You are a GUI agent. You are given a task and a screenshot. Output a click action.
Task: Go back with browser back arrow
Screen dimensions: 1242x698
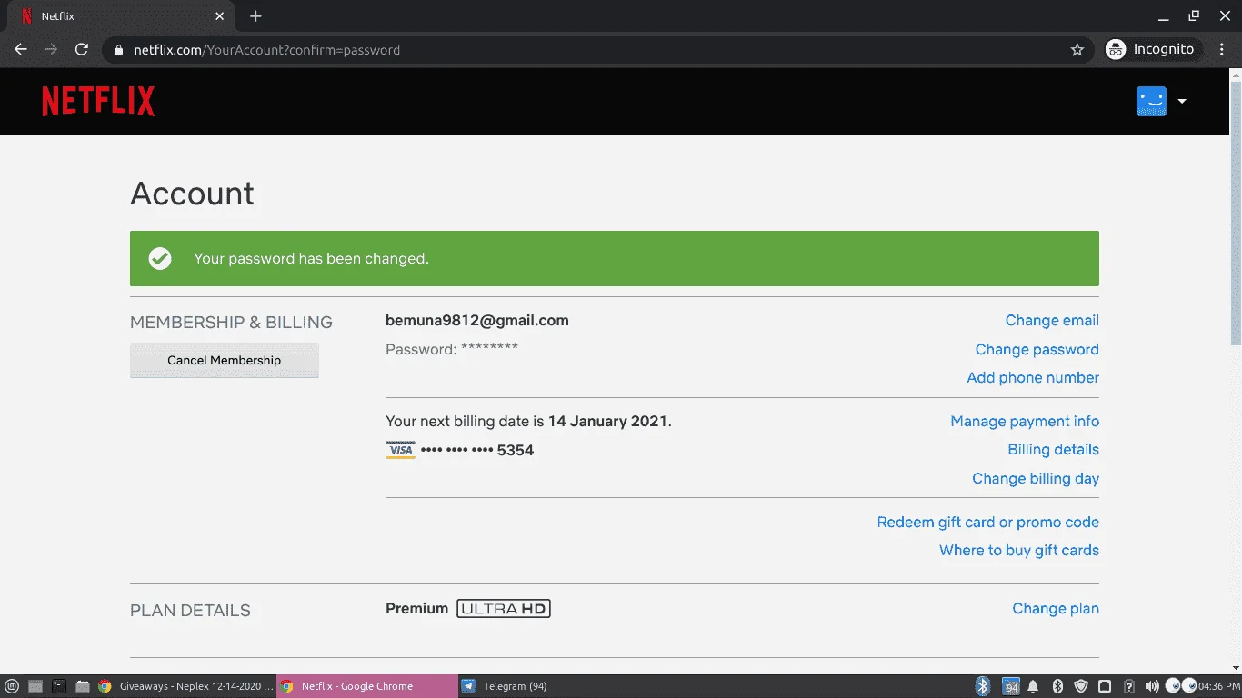tap(21, 50)
